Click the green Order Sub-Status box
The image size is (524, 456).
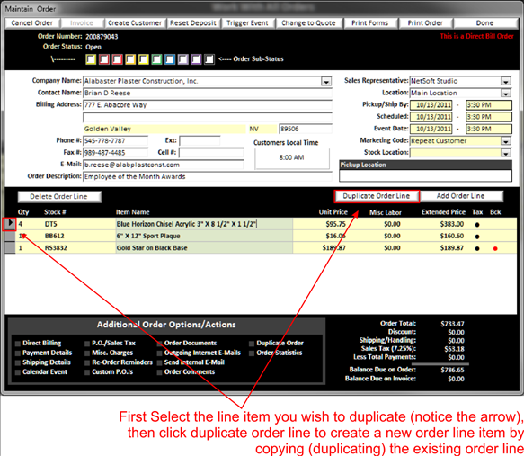[156, 59]
